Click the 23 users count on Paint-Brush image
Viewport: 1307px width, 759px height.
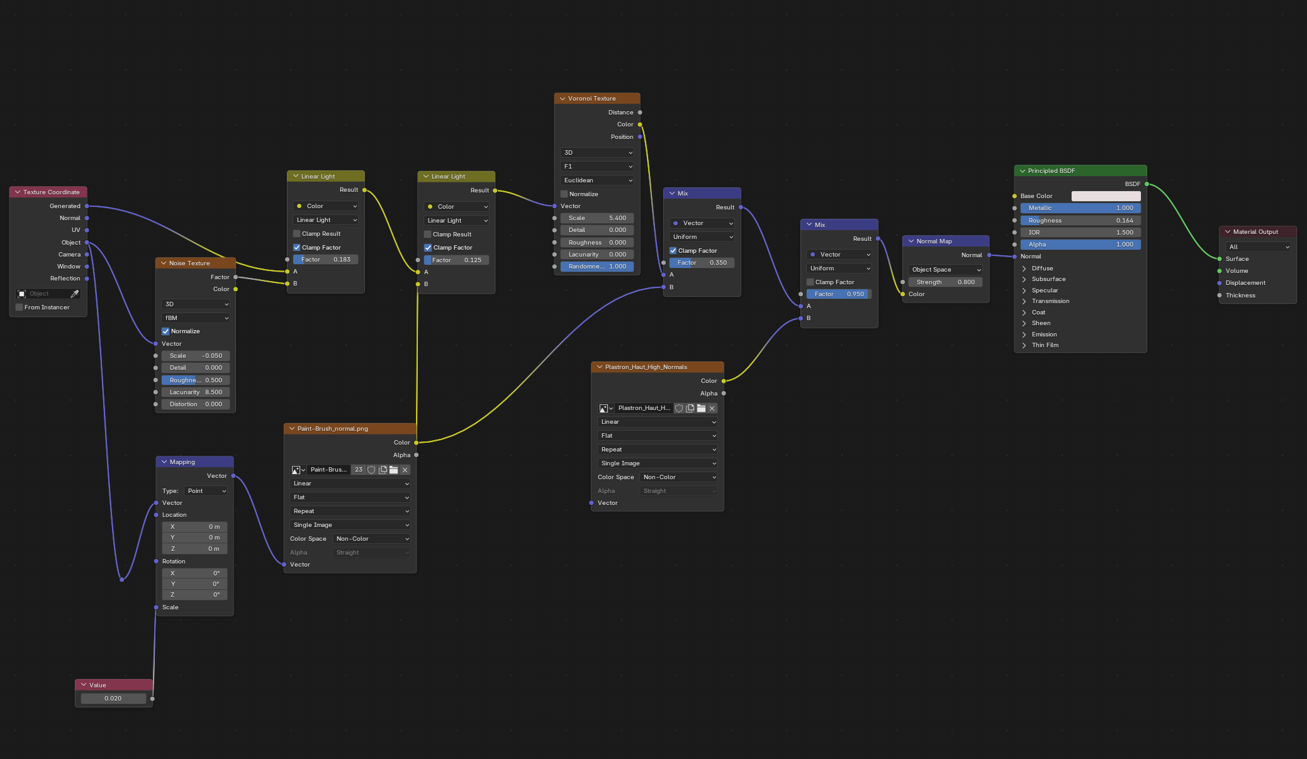359,470
